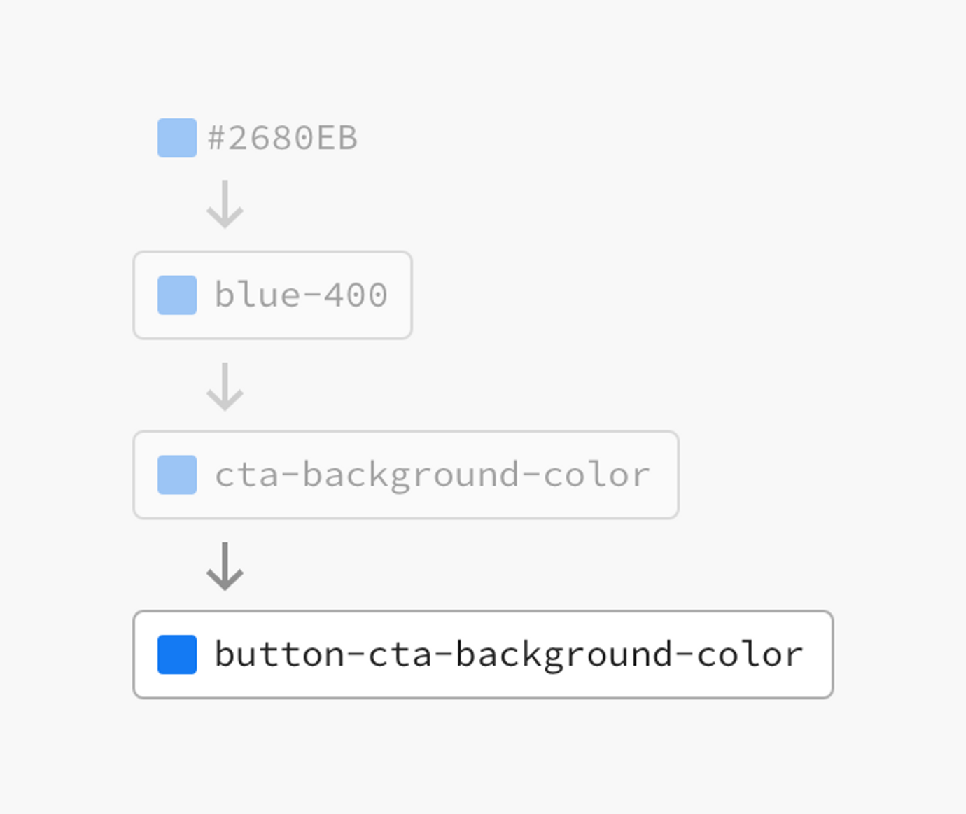Click the hash symbol in #2680EB
This screenshot has height=814, width=966.
(216, 138)
